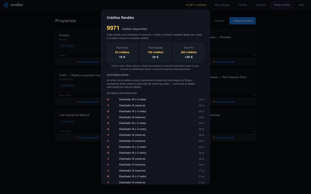Expand dropdown chevron on the Ref Espacio Pino card
Screen dimensions: 311x194
point(254,95)
